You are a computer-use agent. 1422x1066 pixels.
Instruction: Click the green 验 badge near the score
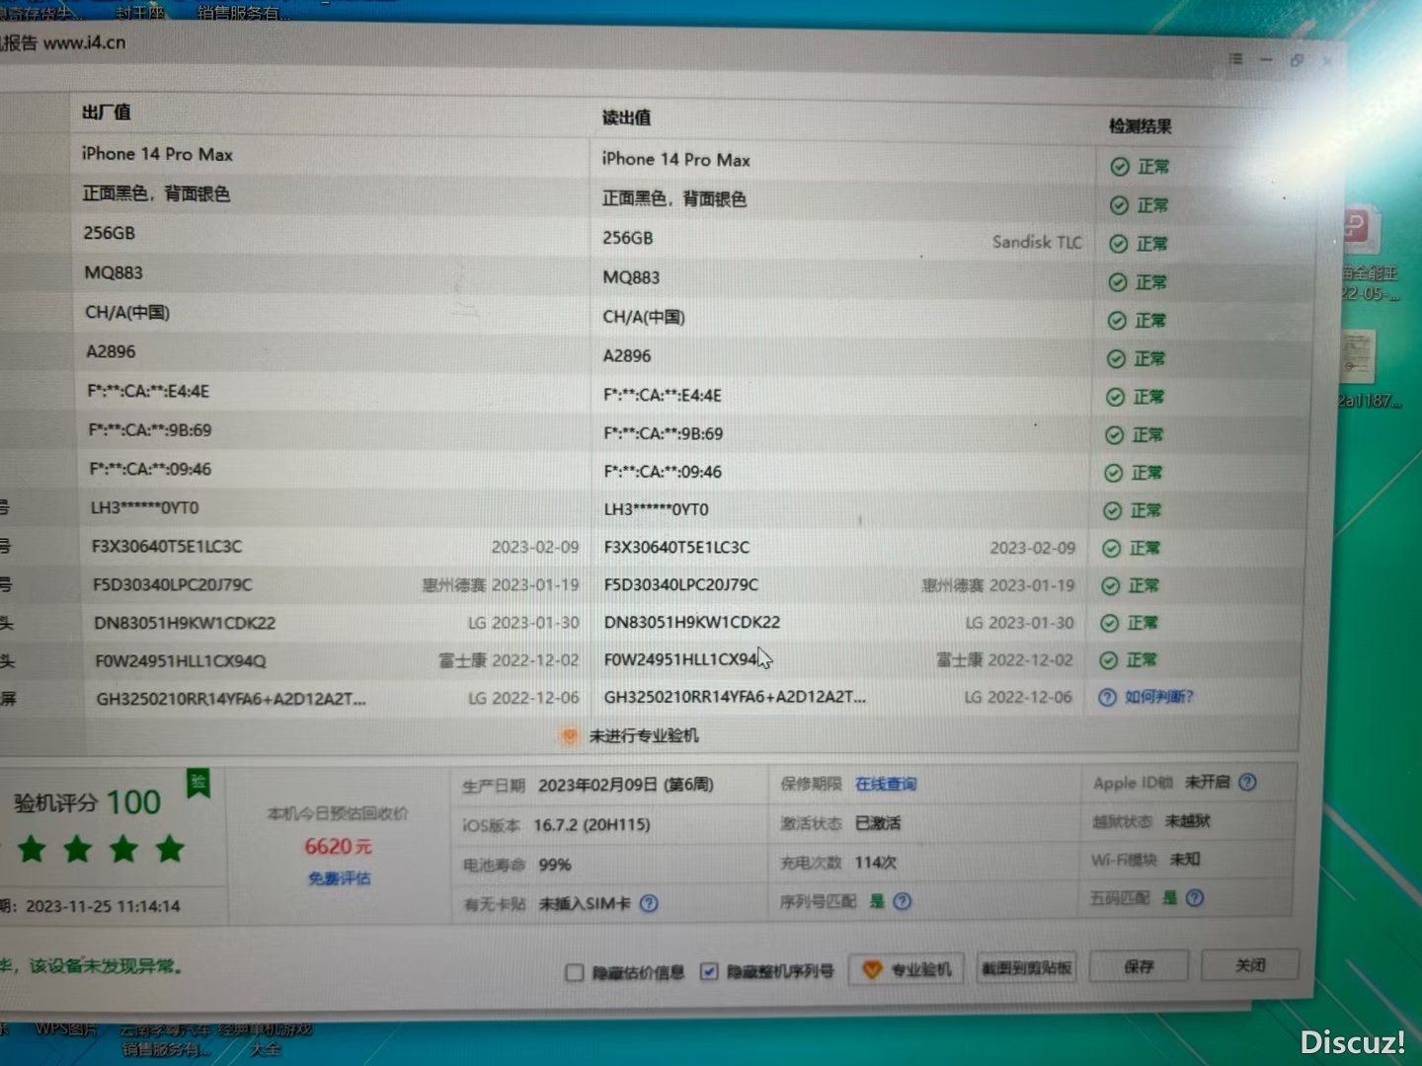[x=198, y=784]
